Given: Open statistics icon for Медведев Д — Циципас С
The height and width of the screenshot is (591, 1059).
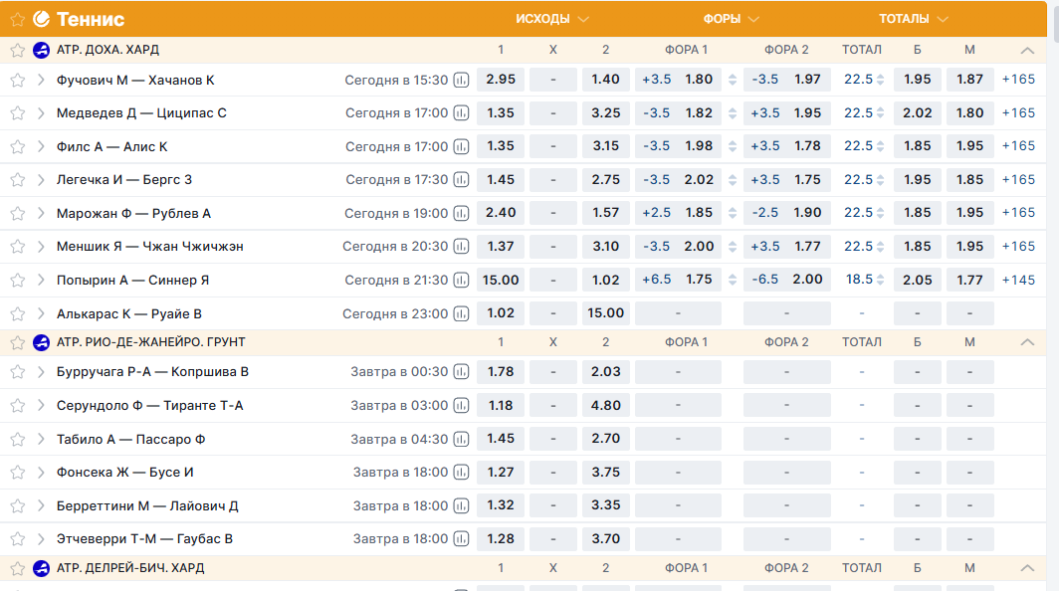Looking at the screenshot, I should tap(461, 113).
